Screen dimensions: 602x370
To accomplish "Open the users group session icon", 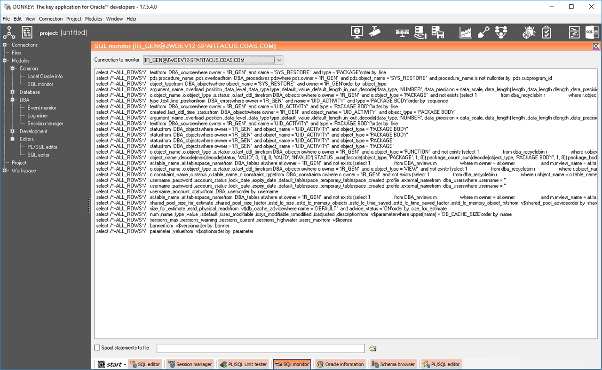I will [501, 32].
